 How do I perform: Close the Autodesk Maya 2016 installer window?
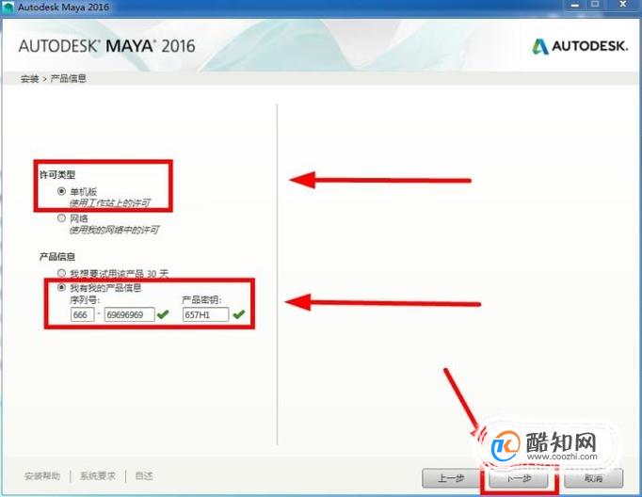click(623, 5)
